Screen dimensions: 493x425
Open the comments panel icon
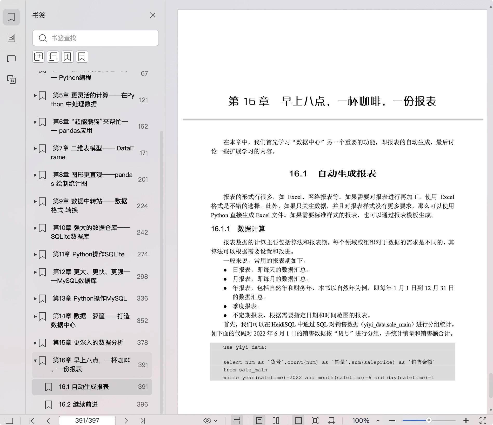[11, 59]
